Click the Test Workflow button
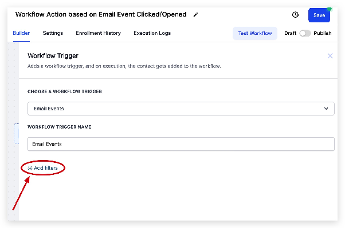345x228 pixels. 255,33
